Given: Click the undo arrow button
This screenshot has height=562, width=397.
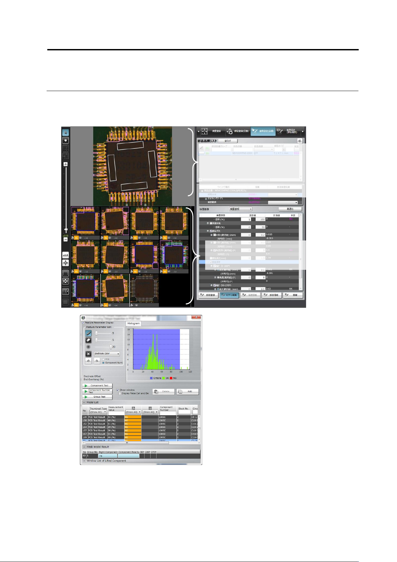Looking at the screenshot, I should coord(88,361).
